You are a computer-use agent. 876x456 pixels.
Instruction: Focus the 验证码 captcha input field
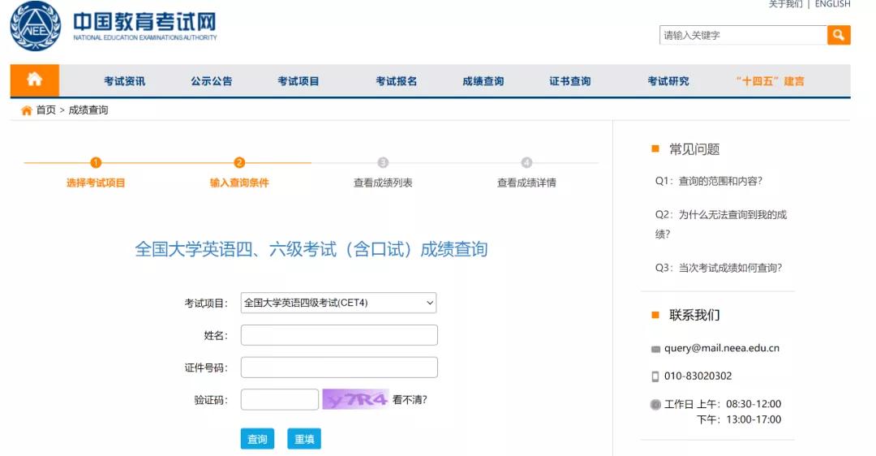click(x=279, y=399)
